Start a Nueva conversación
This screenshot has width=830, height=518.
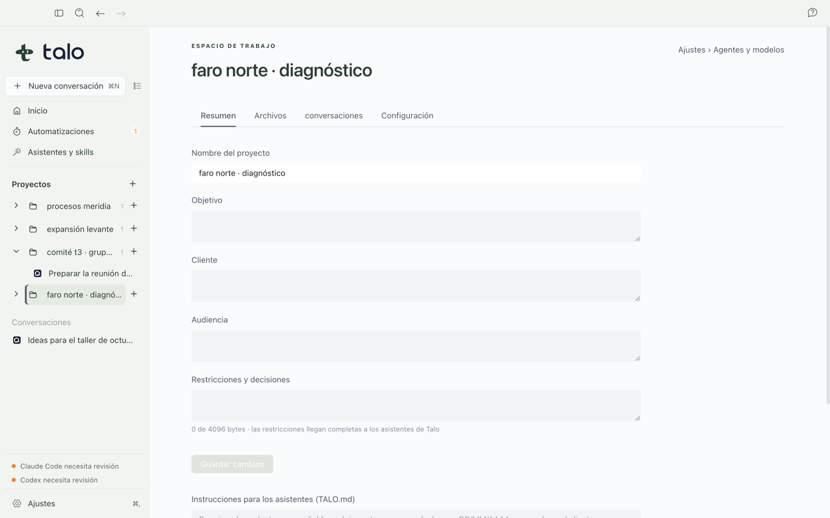[x=65, y=86]
